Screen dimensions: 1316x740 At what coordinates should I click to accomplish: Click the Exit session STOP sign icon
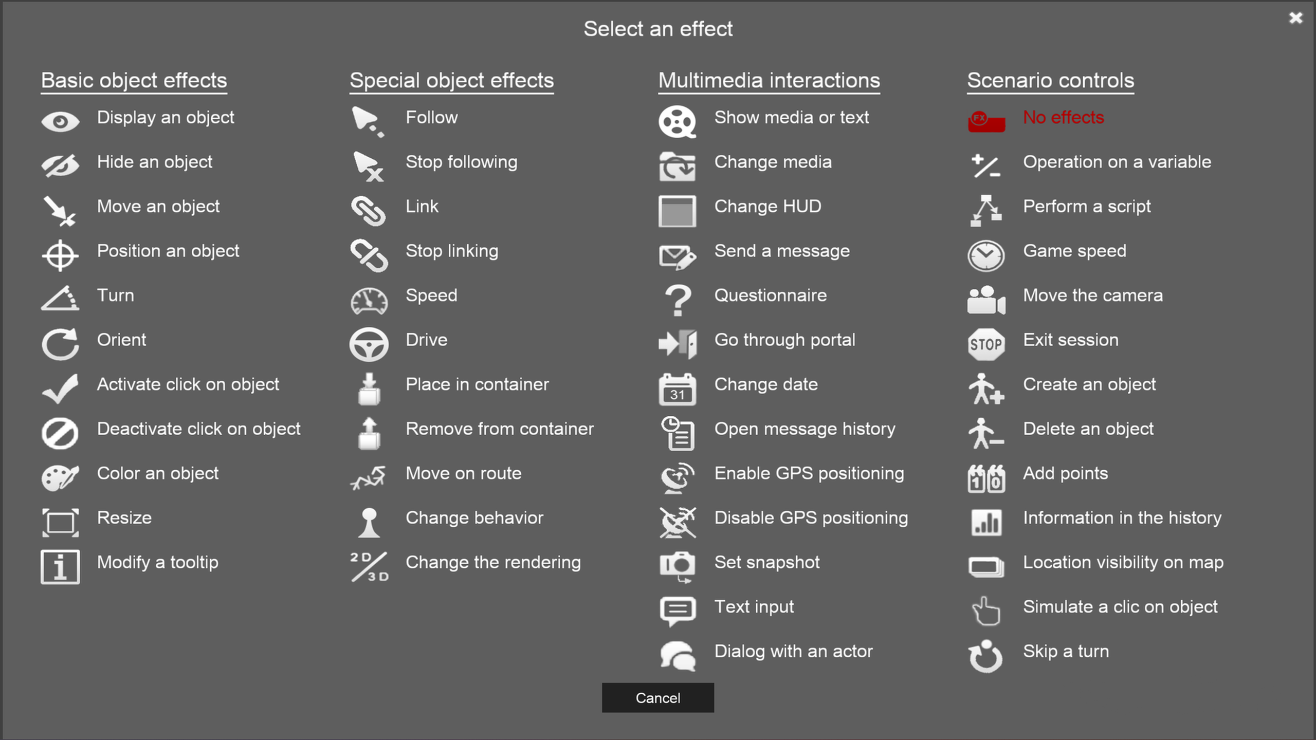click(x=985, y=344)
